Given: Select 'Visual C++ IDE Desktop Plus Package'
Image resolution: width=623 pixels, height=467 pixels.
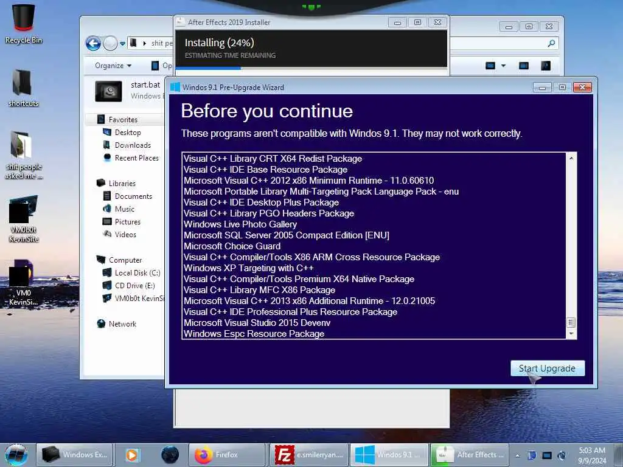Looking at the screenshot, I should click(261, 202).
